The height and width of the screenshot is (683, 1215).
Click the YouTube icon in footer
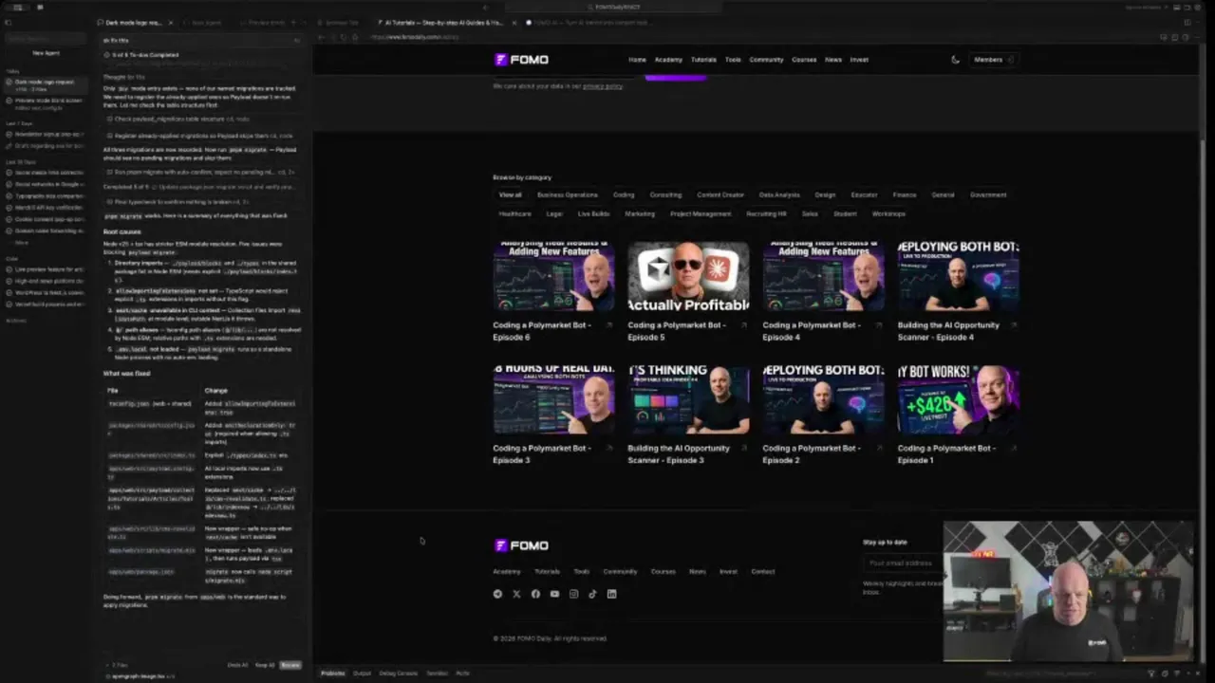click(x=554, y=594)
